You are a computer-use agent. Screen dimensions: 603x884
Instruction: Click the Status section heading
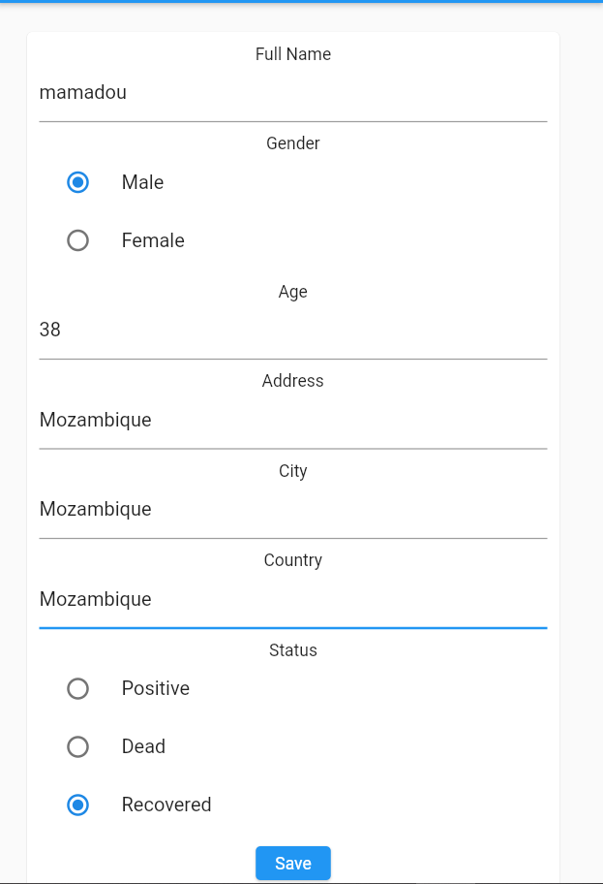(292, 650)
